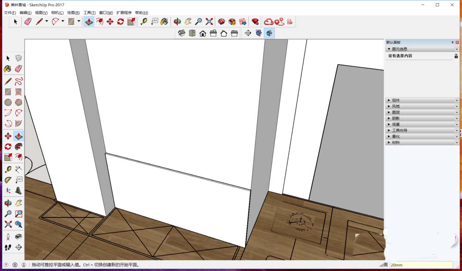Close the 阴影 panel with its X button
This screenshot has height=271, width=462.
coord(456,118)
